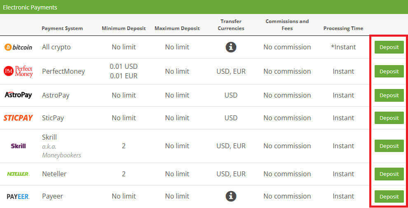
Task: Click the Processing Time column header
Action: pos(343,28)
